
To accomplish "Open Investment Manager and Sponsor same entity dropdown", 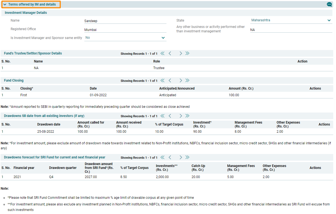I will coord(125,38).
